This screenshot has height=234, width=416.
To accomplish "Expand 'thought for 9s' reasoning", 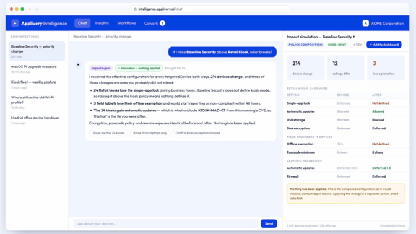I will click(x=175, y=68).
